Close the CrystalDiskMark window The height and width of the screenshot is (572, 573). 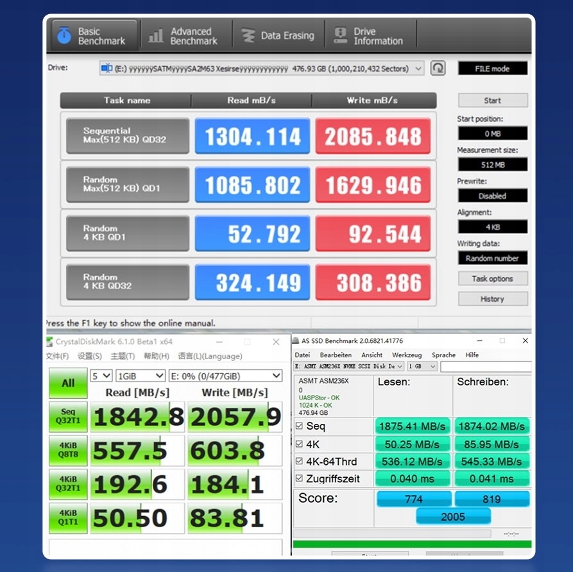[276, 342]
